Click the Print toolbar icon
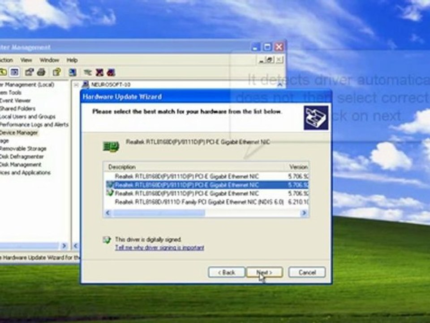The image size is (430, 323). 41,72
